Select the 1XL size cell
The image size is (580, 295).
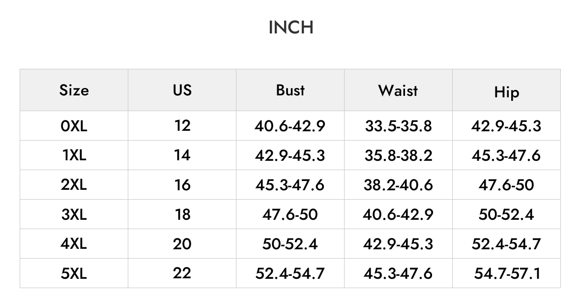74,155
